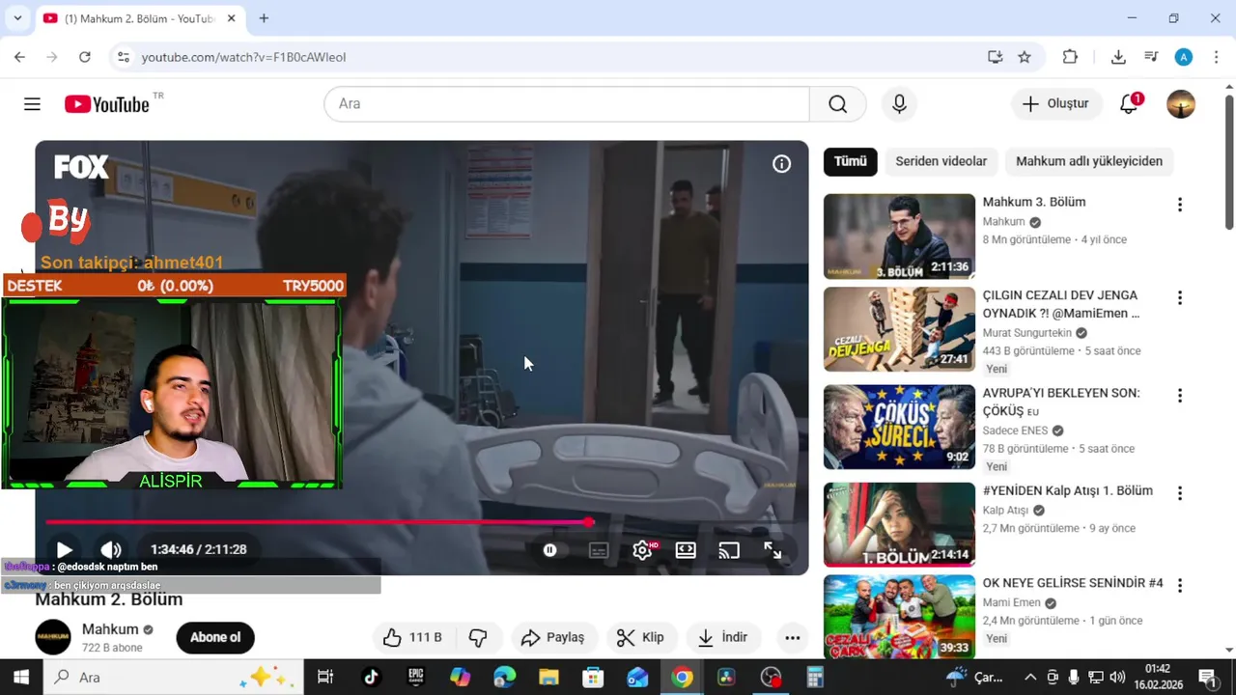This screenshot has width=1236, height=695.
Task: Download video using İndir
Action: point(722,637)
